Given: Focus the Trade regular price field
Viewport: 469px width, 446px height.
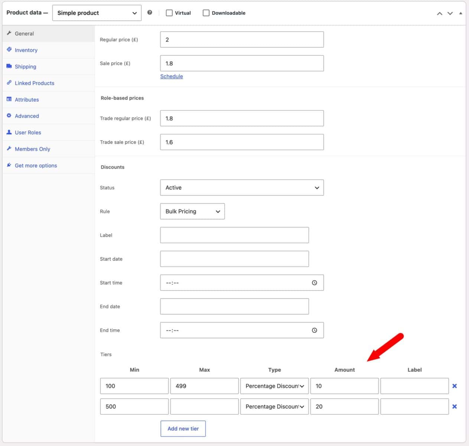Looking at the screenshot, I should point(242,118).
